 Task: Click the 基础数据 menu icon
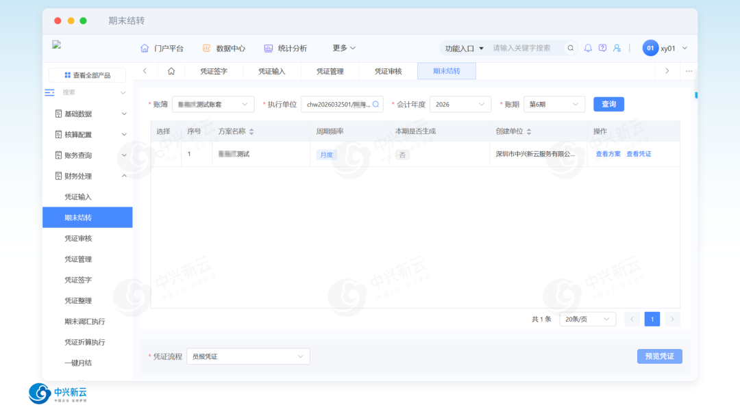click(x=58, y=114)
